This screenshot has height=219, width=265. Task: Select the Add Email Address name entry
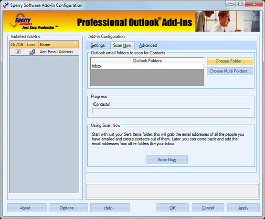56,52
